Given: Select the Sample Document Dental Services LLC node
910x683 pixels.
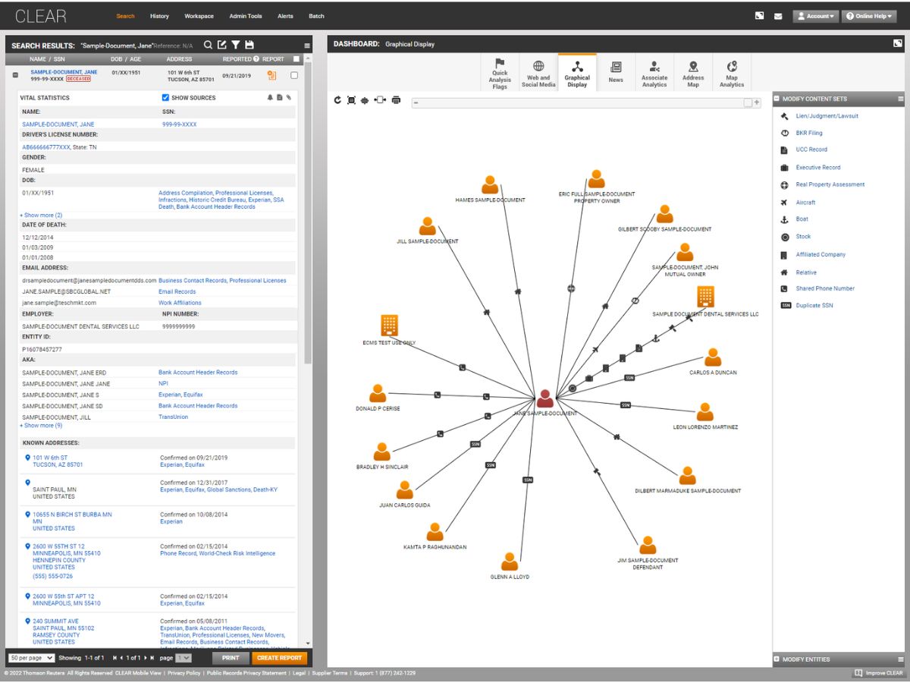Looking at the screenshot, I should tap(705, 297).
